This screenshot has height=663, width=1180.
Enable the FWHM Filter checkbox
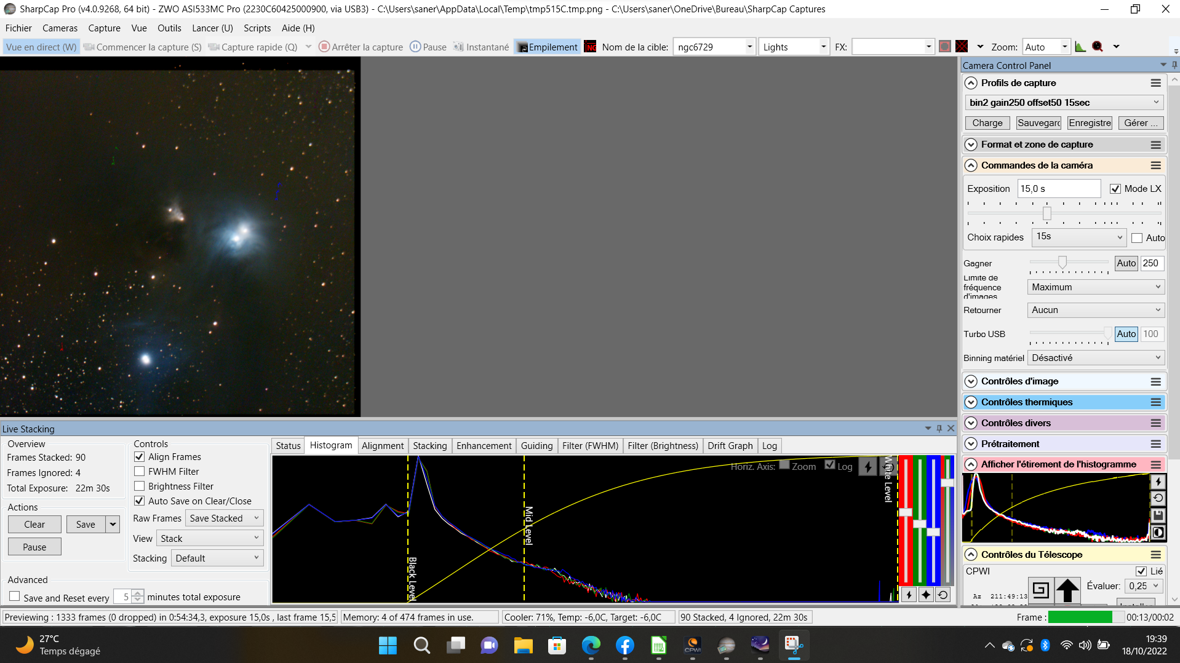(140, 472)
